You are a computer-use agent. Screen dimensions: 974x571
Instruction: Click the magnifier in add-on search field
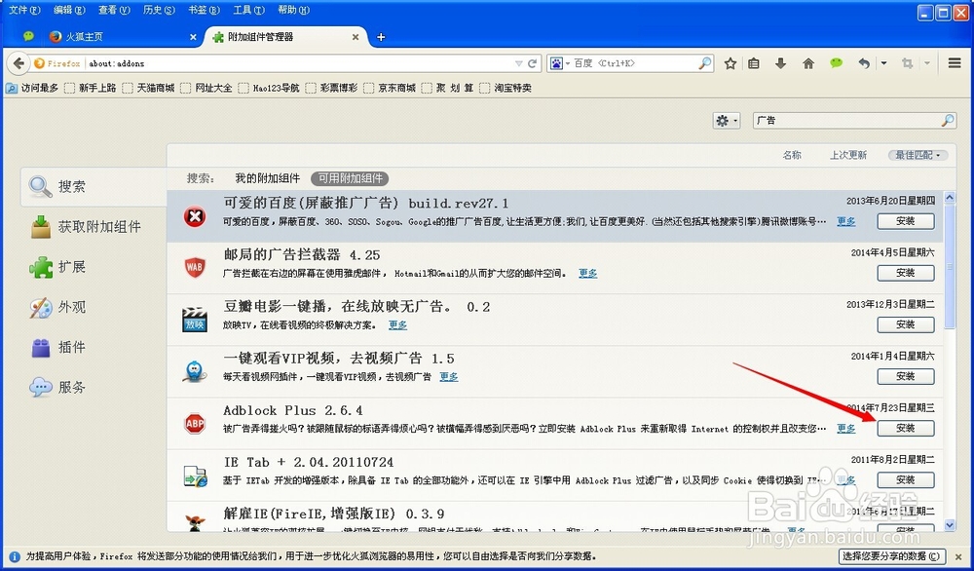click(948, 121)
